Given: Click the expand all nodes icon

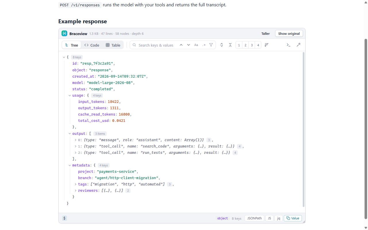Looking at the screenshot, I should [x=222, y=45].
